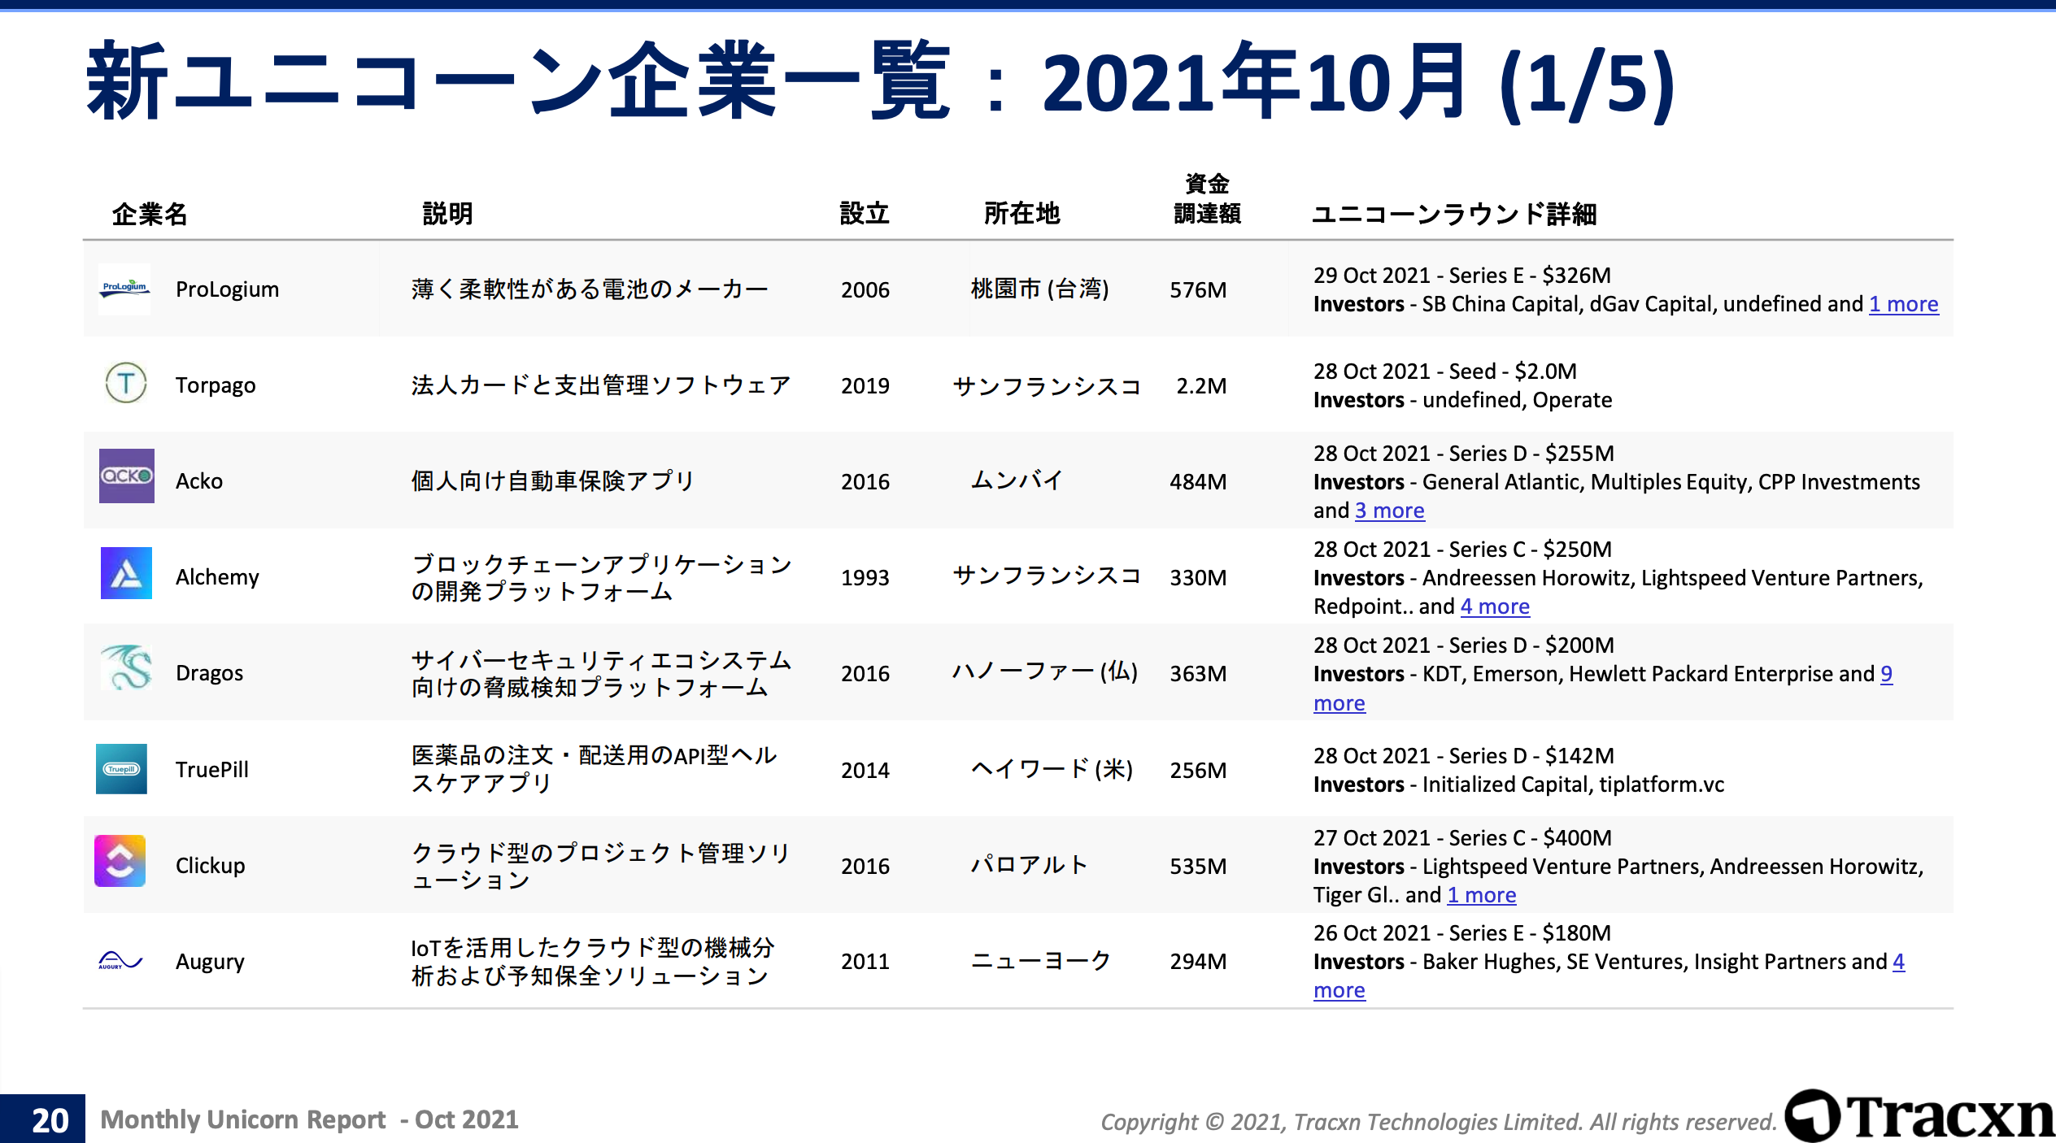Image resolution: width=2056 pixels, height=1143 pixels.
Task: Open the '1 more' link for ProLogium investors
Action: point(1903,304)
